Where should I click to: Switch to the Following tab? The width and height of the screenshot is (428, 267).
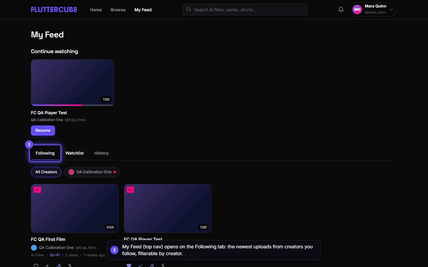(45, 153)
